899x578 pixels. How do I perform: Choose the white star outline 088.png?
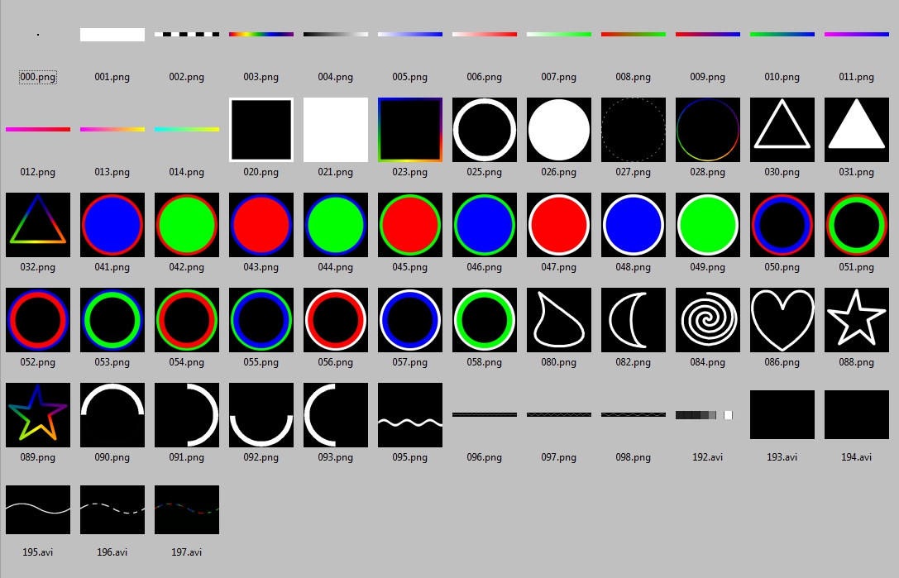pyautogui.click(x=857, y=320)
